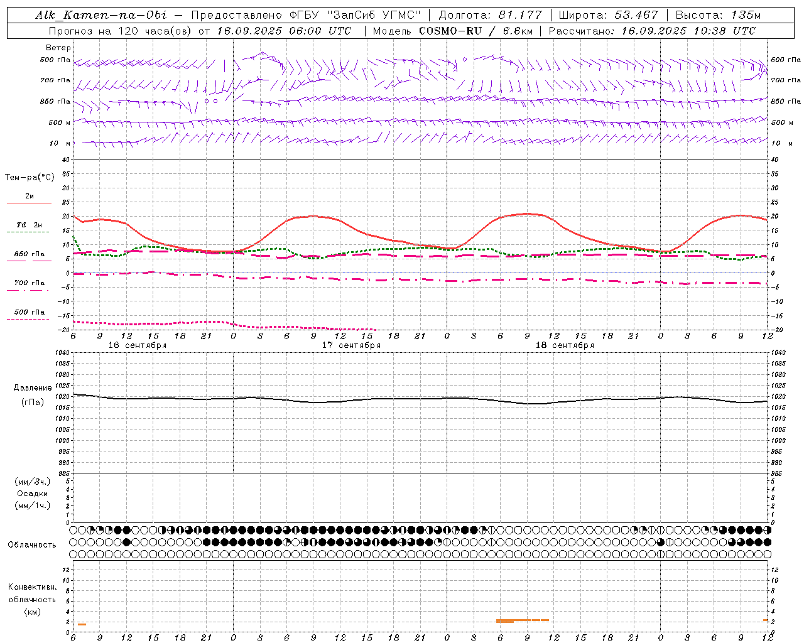Image resolution: width=804 pixels, height=643 pixels.
Task: Click the Ветер wind panel label
Action: click(58, 48)
